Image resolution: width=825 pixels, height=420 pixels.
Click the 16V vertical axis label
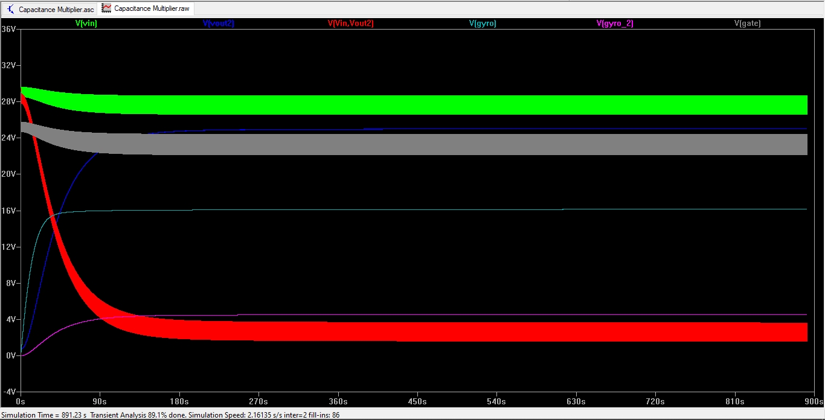pyautogui.click(x=8, y=211)
